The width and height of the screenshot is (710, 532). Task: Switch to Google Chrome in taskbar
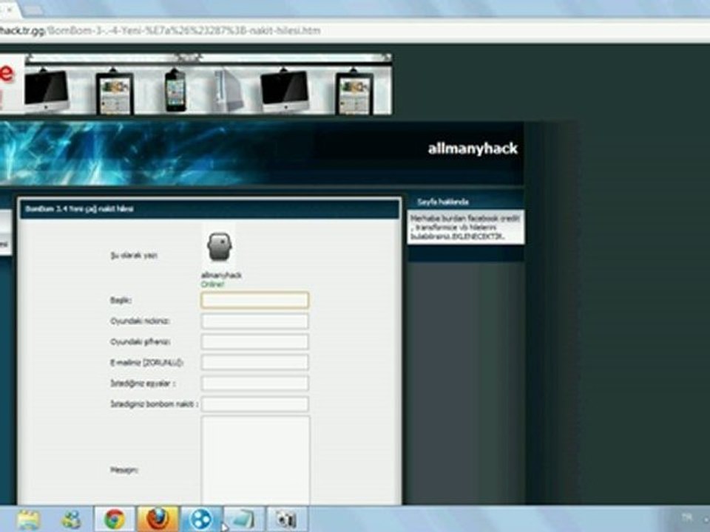(115, 519)
